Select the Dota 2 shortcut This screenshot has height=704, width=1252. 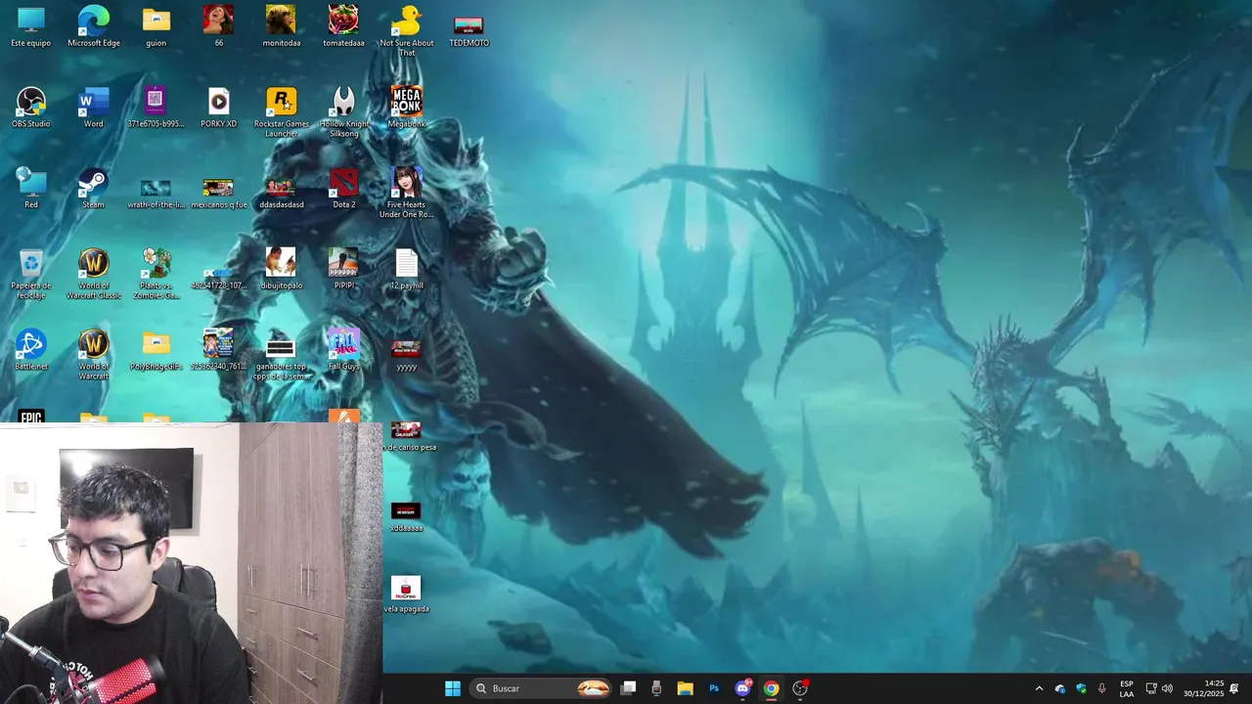343,188
